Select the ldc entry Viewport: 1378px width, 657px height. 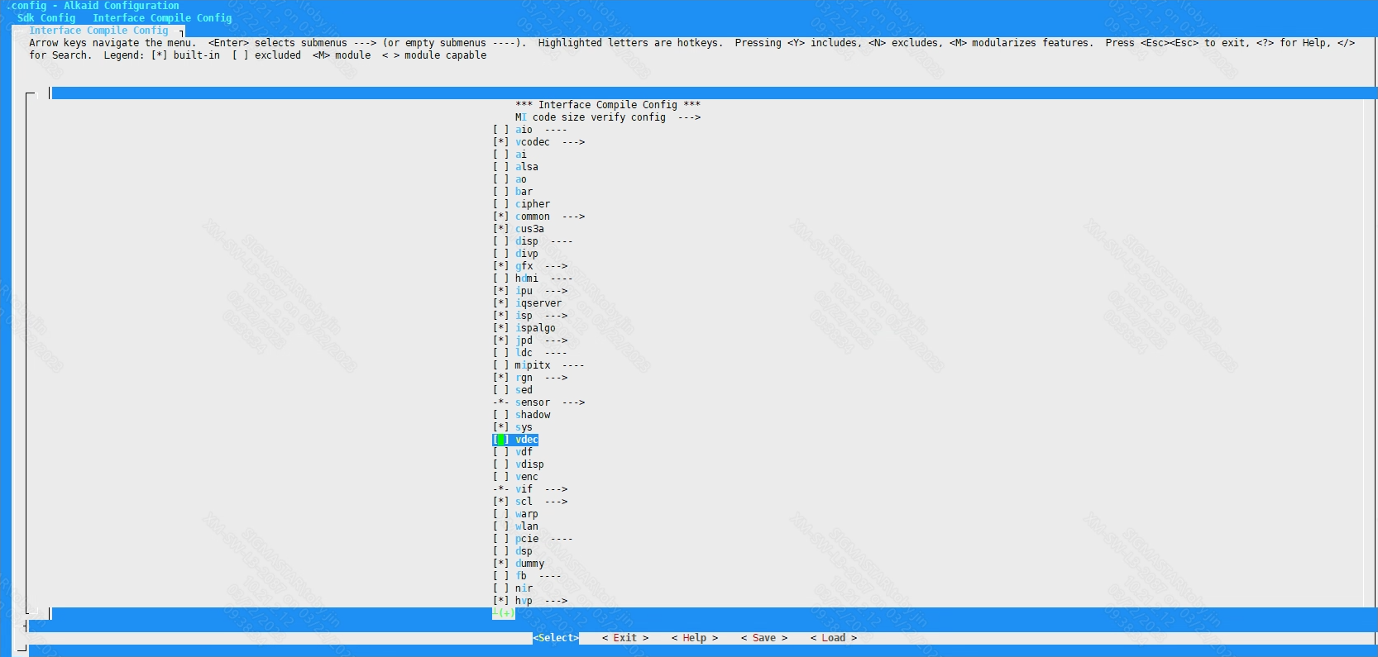[524, 353]
